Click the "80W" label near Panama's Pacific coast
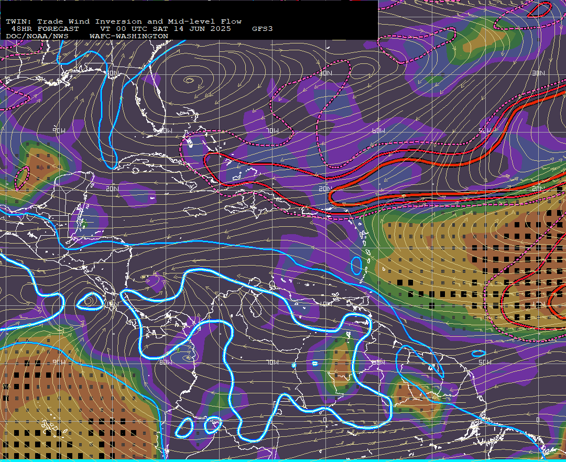The height and width of the screenshot is (462, 566). tap(166, 362)
